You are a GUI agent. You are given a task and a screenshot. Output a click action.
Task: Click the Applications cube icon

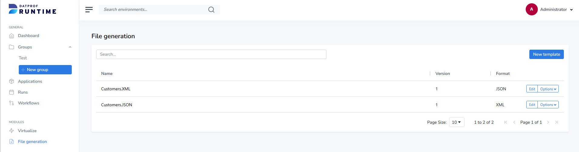tap(12, 81)
